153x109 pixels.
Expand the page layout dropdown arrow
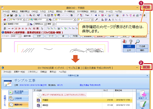click(105, 15)
